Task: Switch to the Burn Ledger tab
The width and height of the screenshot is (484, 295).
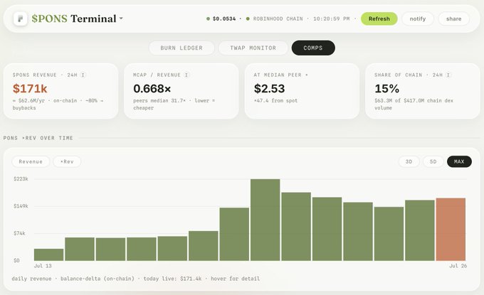Action: tap(181, 48)
